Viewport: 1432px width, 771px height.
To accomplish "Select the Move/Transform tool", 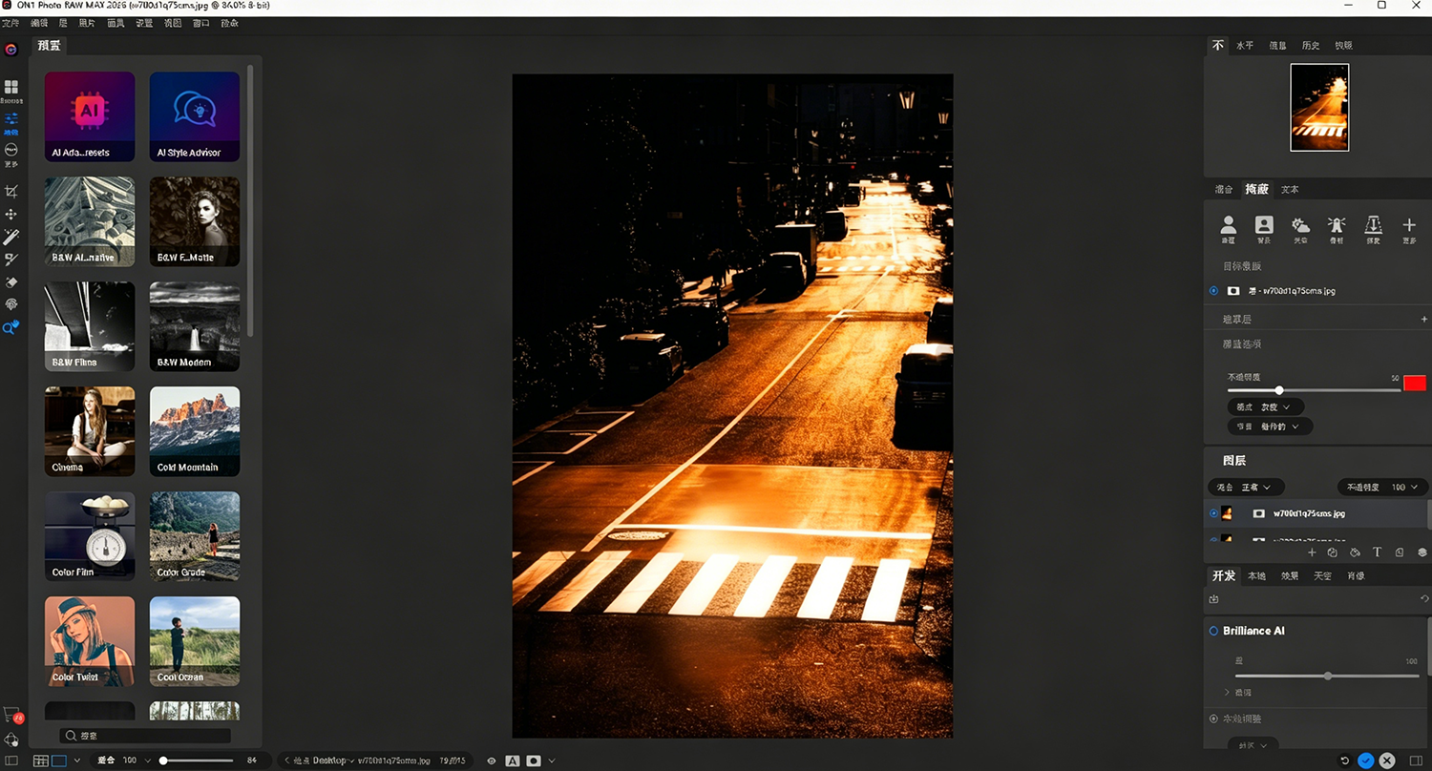I will (x=11, y=215).
